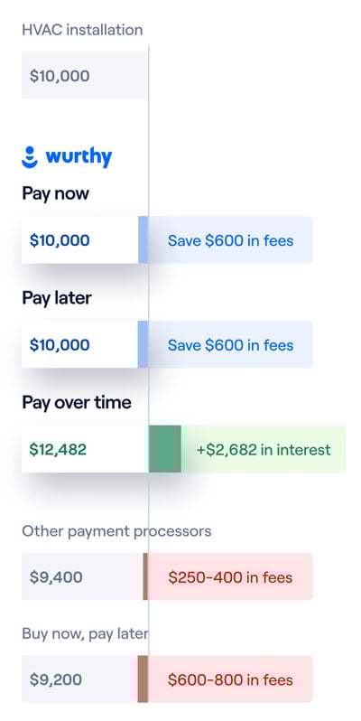Select the HVAC installation $10,000 field
Image resolution: width=361 pixels, height=721 pixels.
[x=85, y=75]
